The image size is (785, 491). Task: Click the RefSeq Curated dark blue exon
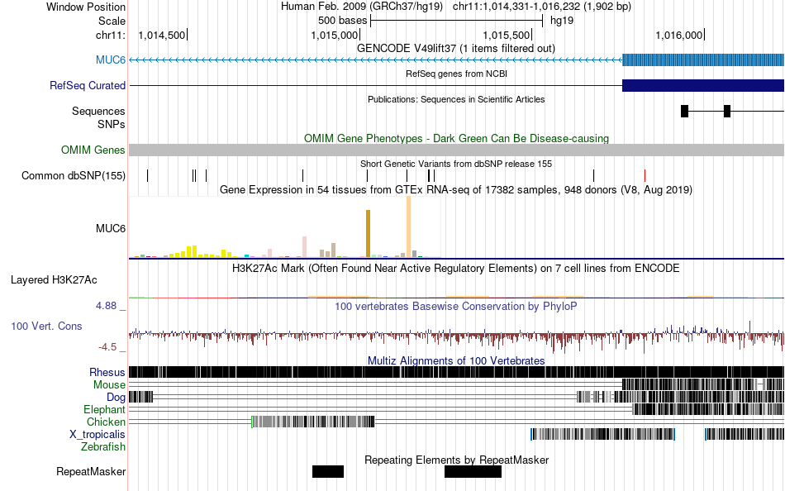(703, 85)
